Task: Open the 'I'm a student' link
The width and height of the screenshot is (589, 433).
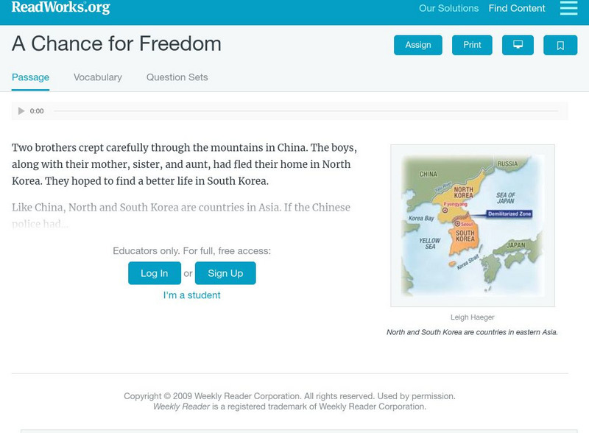Action: [190, 295]
